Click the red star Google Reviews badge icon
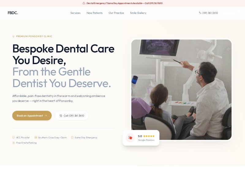The width and height of the screenshot is (245, 184). pos(130,138)
